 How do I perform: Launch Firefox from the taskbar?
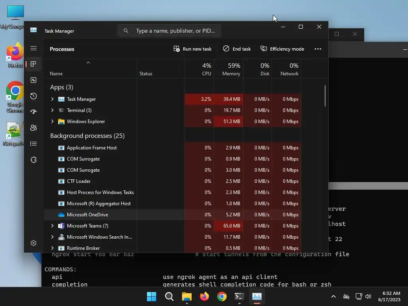click(204, 296)
